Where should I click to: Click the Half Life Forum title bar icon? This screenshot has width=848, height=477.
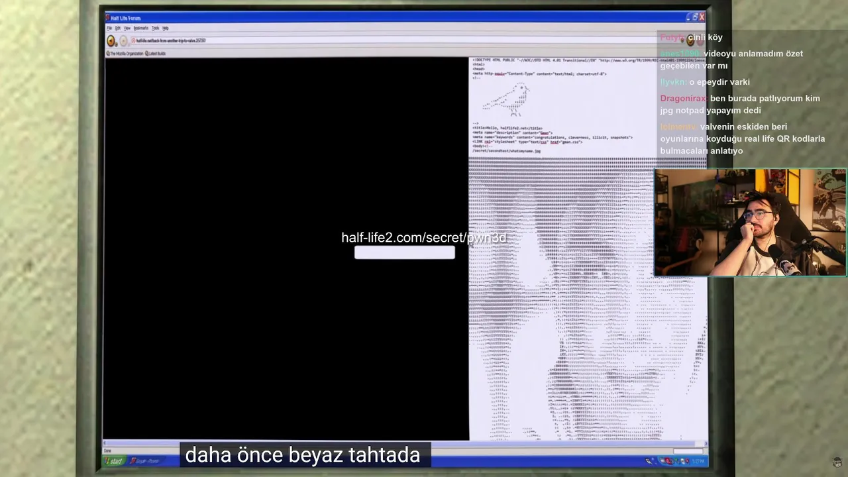point(108,18)
